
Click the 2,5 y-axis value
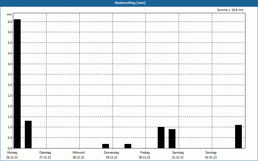tap(10, 96)
